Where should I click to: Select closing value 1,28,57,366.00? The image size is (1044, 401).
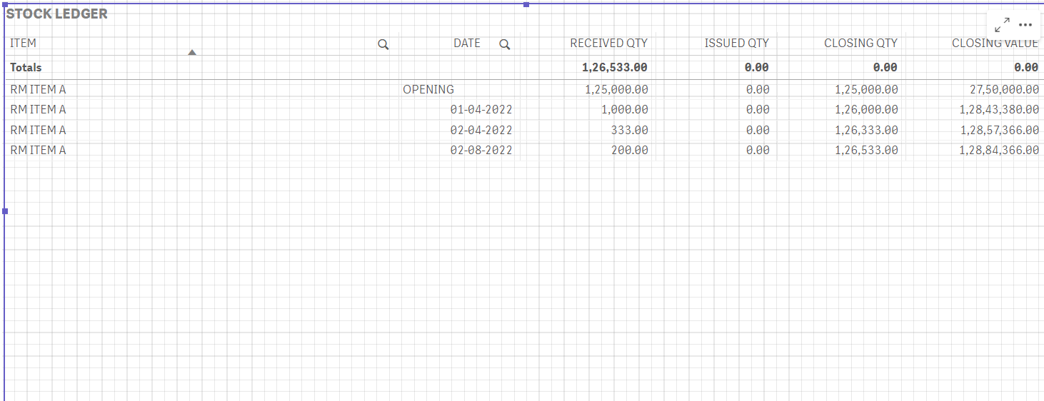999,130
